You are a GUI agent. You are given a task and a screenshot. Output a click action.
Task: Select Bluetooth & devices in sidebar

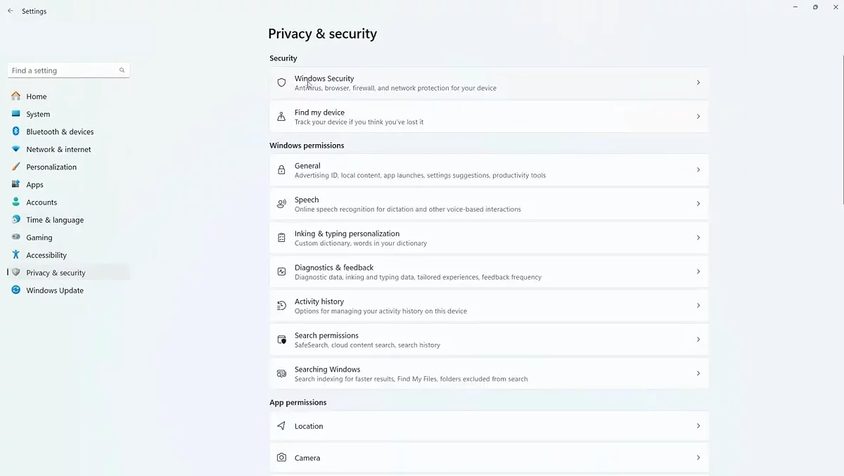60,131
